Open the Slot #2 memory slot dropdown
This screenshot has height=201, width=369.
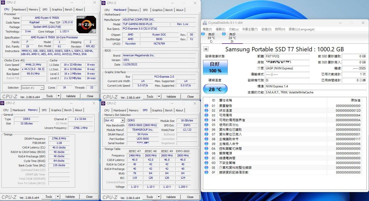pyautogui.click(x=122, y=120)
